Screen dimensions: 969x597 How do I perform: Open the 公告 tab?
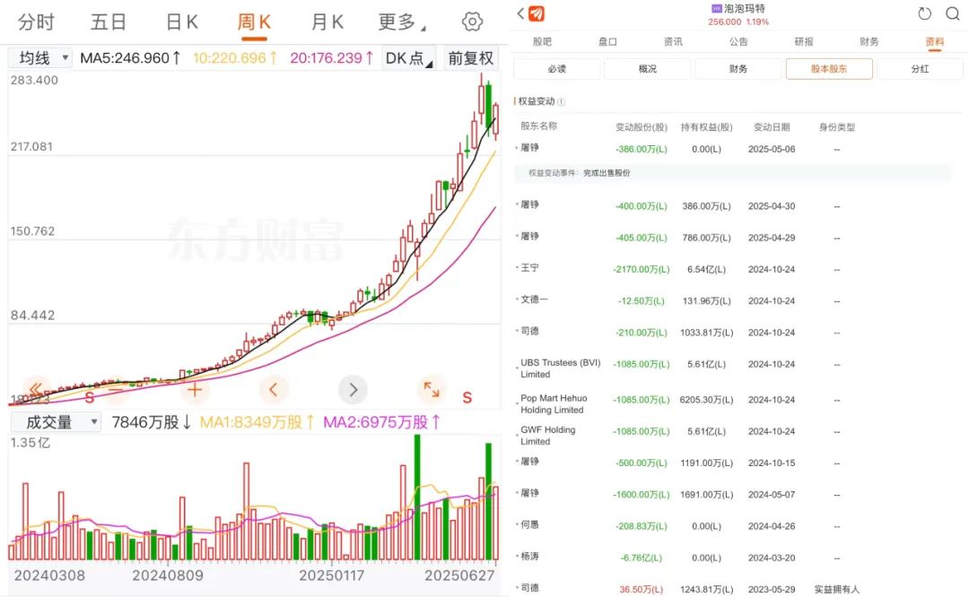[738, 42]
